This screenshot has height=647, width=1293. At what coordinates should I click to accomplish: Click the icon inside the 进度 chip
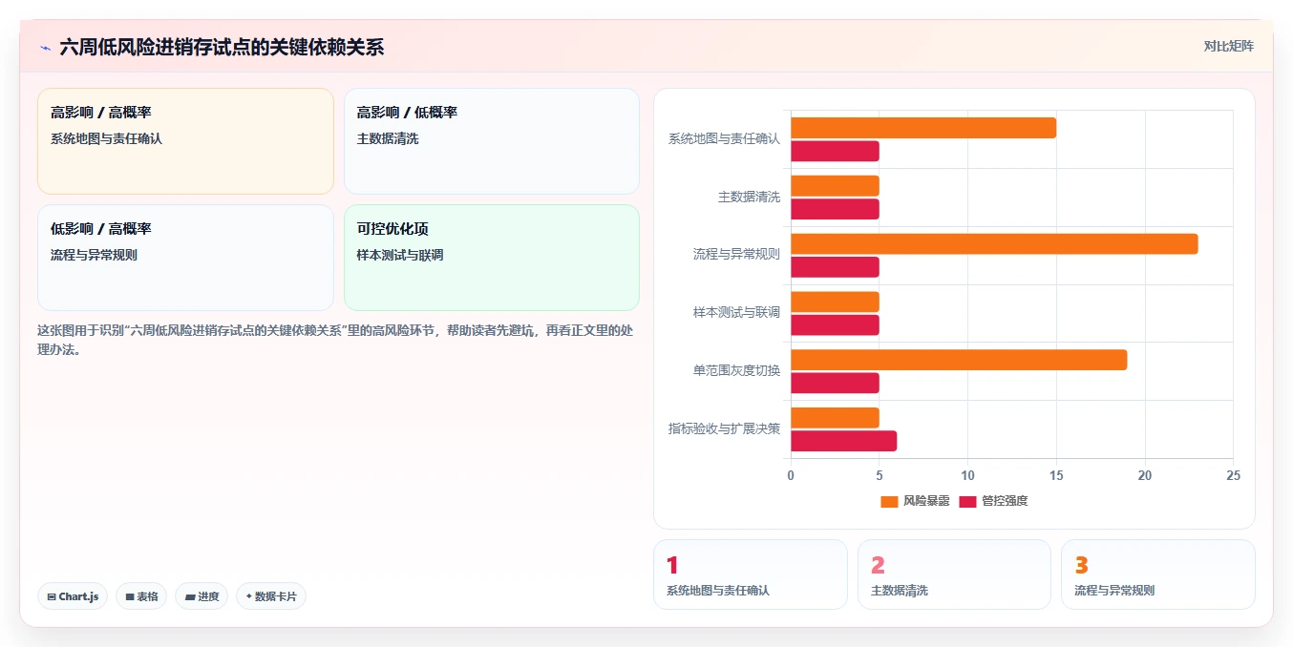190,596
